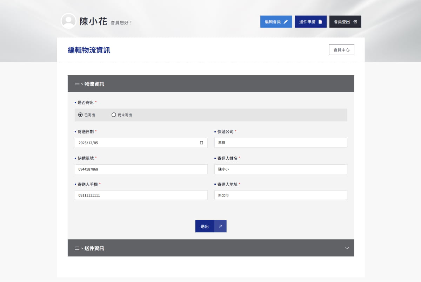Image resolution: width=421 pixels, height=282 pixels.
Task: Click the logout arrow icon on 會員登出
Action: click(355, 22)
